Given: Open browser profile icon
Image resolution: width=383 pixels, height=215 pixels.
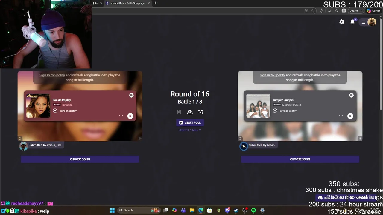Looking at the screenshot, I should coord(344,11).
